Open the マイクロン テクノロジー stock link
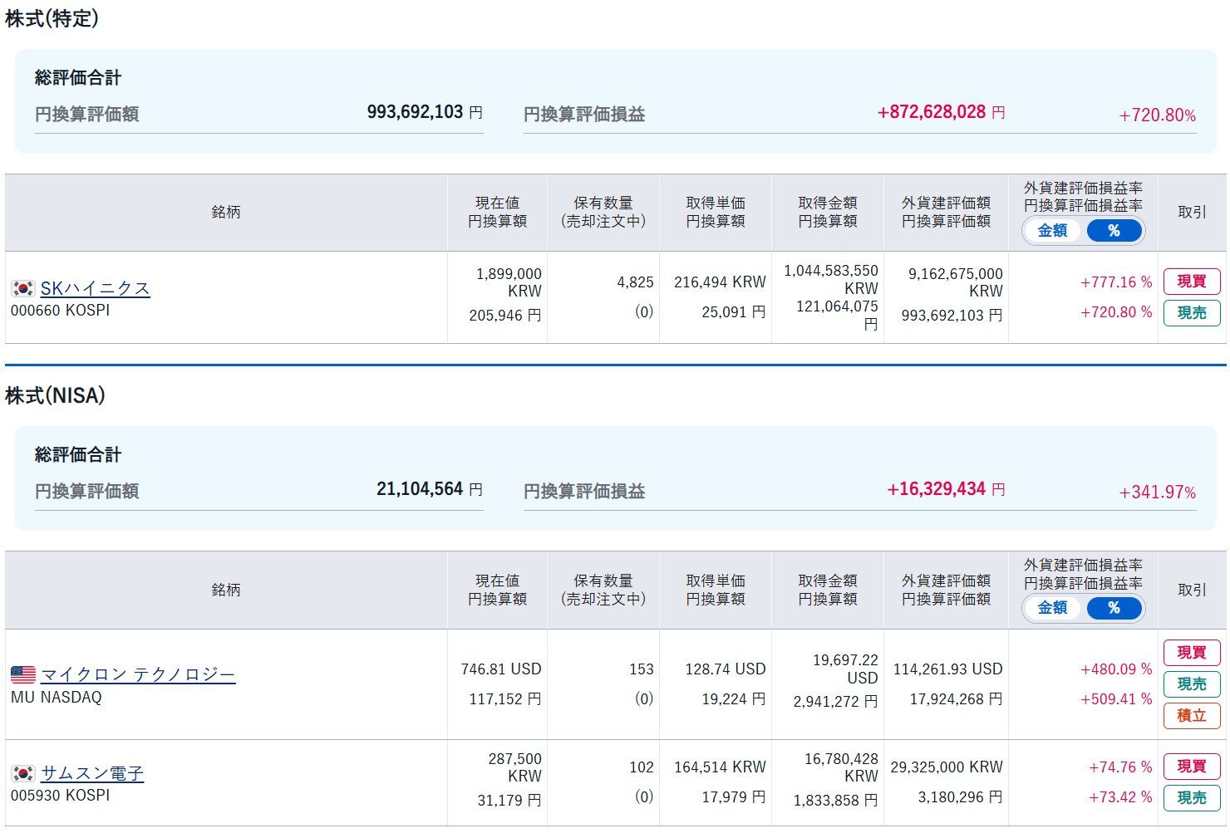Image resolution: width=1230 pixels, height=833 pixels. click(138, 674)
